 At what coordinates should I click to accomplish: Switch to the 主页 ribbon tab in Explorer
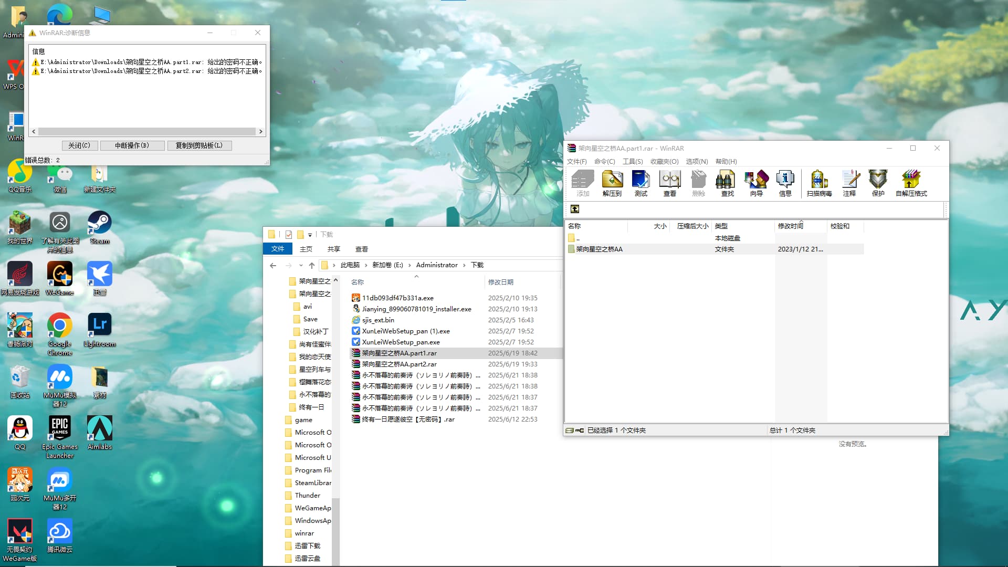(x=306, y=249)
